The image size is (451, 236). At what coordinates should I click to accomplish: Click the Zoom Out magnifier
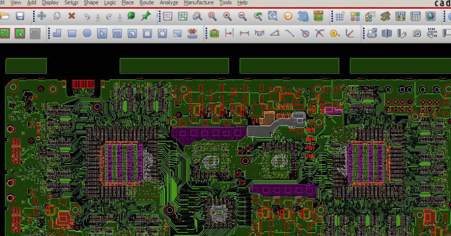pyautogui.click(x=243, y=16)
